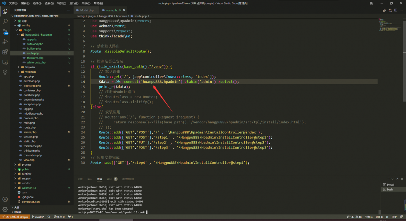Click the hpadmin breadcrumb segment
The image size is (406, 221).
point(121,16)
